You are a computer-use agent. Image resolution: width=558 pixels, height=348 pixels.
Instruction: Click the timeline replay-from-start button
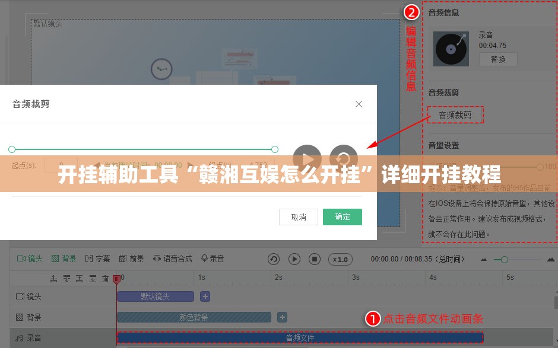(274, 259)
